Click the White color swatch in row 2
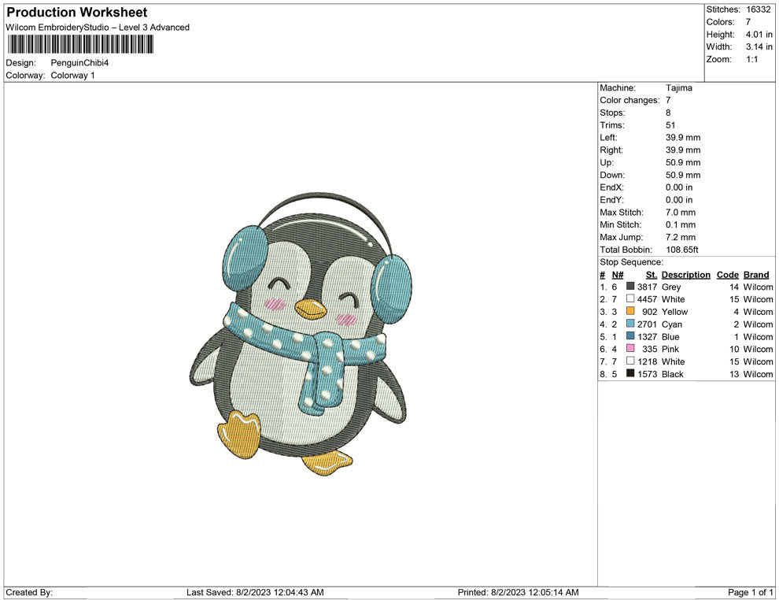The height and width of the screenshot is (600, 779). click(x=629, y=299)
